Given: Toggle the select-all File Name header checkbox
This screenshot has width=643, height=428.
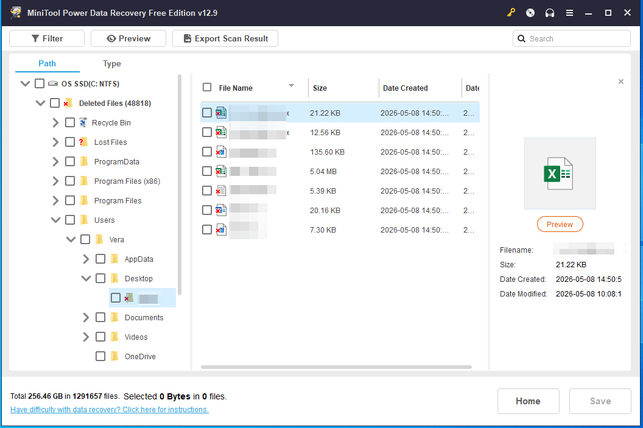Looking at the screenshot, I should 207,87.
